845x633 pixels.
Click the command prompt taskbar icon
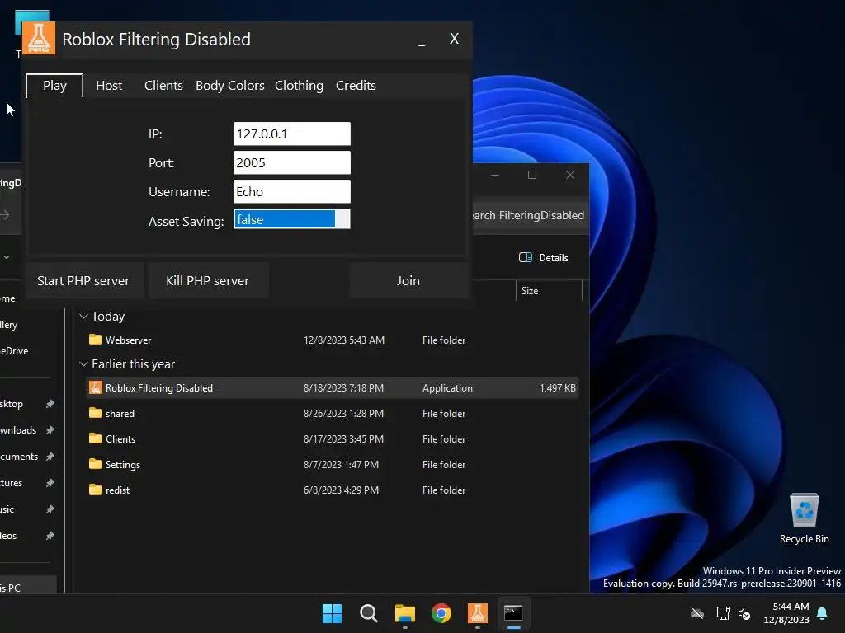point(513,613)
